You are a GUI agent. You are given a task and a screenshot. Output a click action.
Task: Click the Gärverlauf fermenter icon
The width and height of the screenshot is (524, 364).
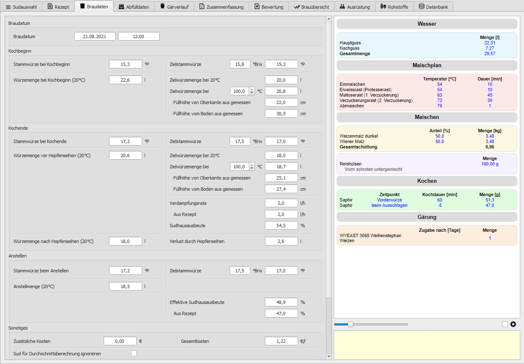tap(162, 7)
